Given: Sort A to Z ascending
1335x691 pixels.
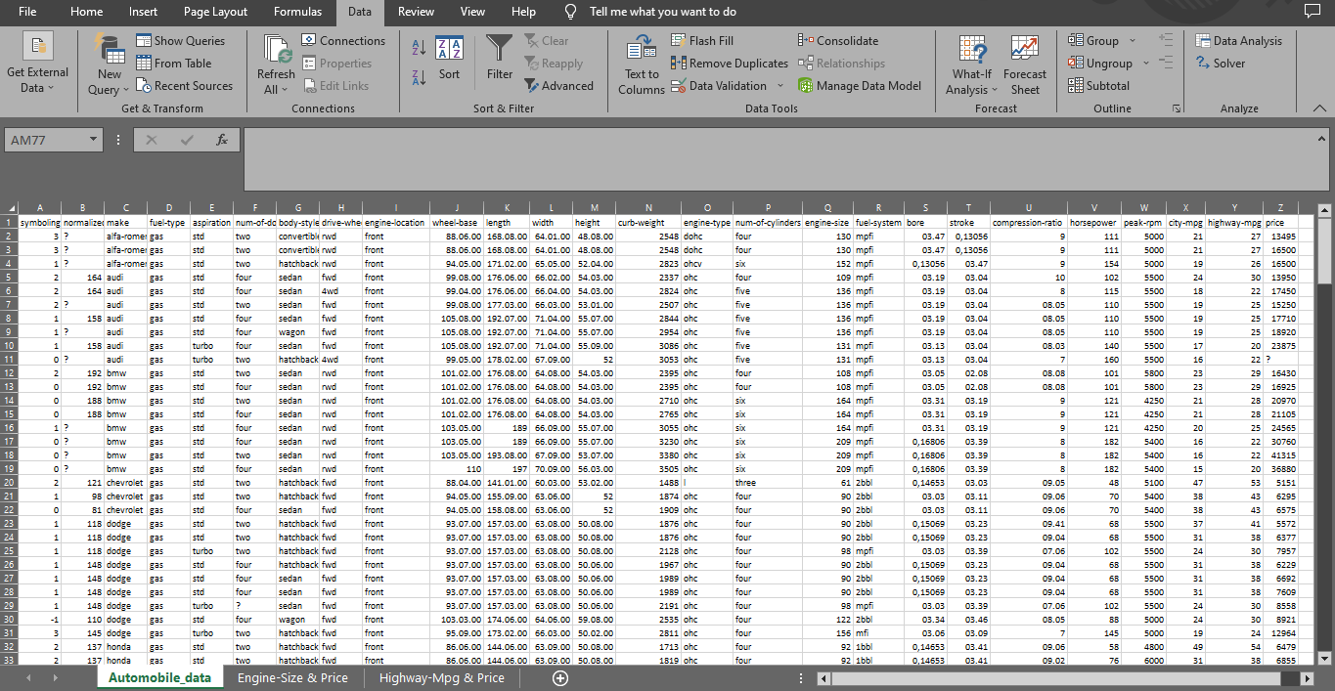Looking at the screenshot, I should click(x=419, y=47).
